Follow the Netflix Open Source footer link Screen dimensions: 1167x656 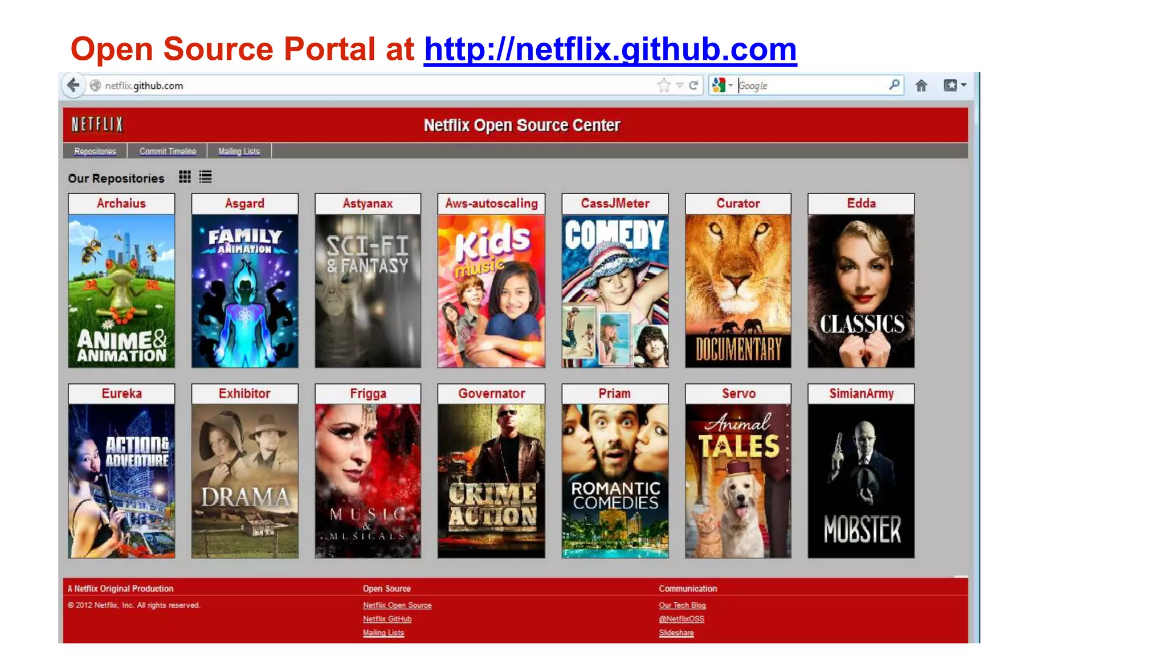(x=397, y=605)
